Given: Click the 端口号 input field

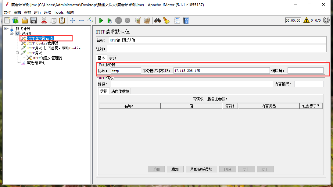Looking at the screenshot, I should tap(305, 71).
